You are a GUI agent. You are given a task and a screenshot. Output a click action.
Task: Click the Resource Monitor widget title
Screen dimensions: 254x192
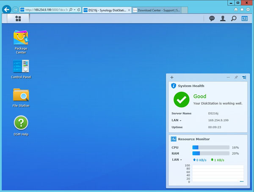pos(194,139)
